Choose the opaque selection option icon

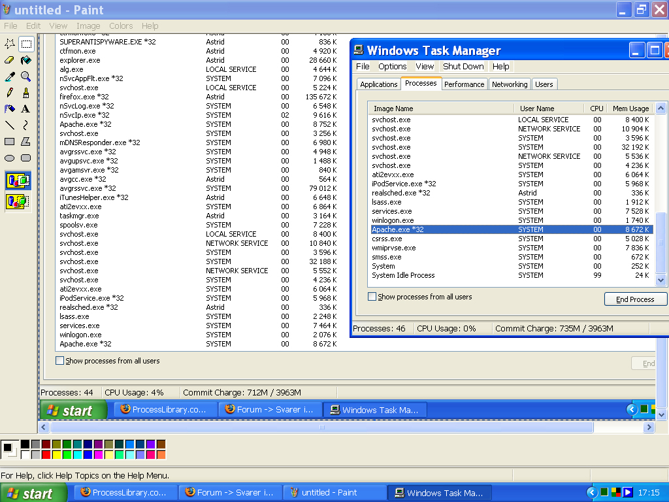(x=18, y=180)
